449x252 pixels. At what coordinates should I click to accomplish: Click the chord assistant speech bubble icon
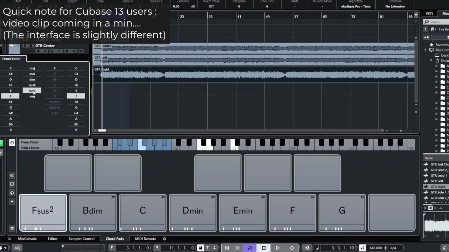point(12,184)
